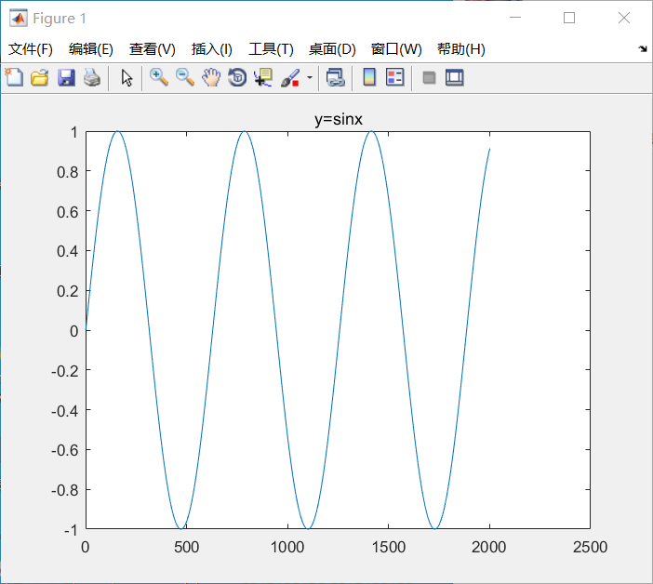Image resolution: width=653 pixels, height=584 pixels.
Task: Select the Brush data tool
Action: [290, 78]
